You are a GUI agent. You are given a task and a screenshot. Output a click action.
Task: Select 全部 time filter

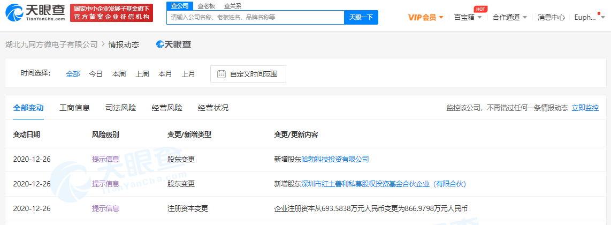pyautogui.click(x=73, y=74)
